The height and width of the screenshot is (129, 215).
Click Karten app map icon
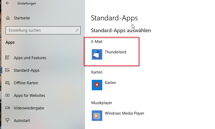tap(97, 85)
